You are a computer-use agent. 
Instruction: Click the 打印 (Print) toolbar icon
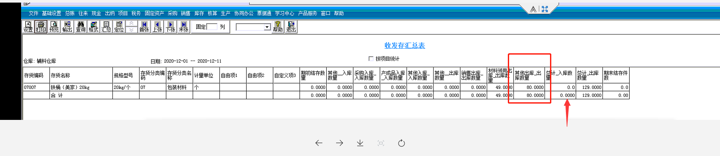(41, 27)
